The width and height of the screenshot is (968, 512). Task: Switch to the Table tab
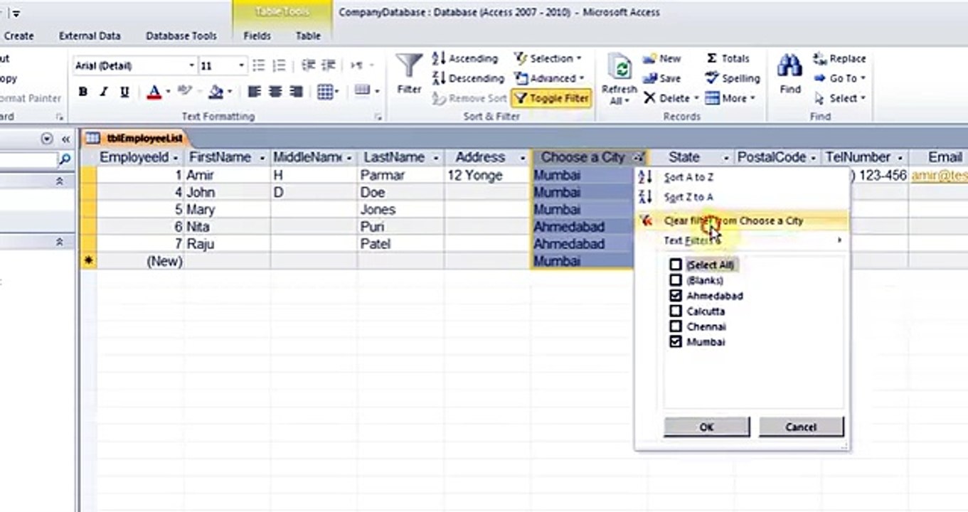click(308, 36)
